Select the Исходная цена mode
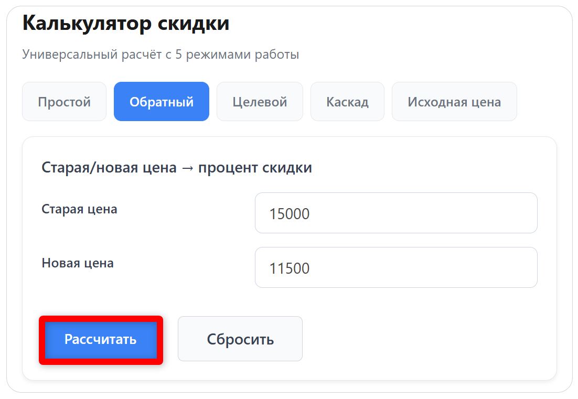The width and height of the screenshot is (578, 399). click(454, 101)
